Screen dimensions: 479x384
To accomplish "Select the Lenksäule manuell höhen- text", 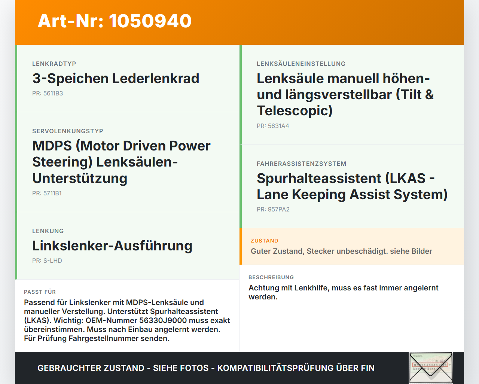I will pos(345,94).
